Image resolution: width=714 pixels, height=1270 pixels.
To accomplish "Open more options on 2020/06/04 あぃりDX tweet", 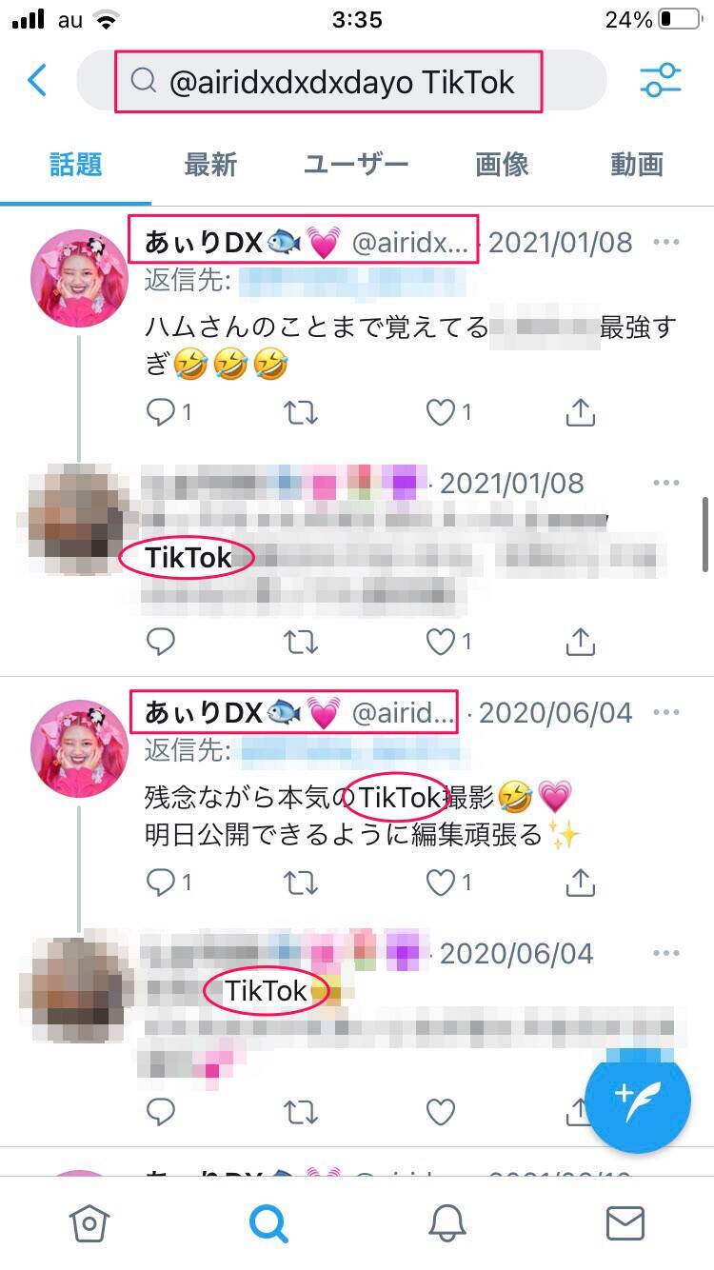I will pos(666,712).
